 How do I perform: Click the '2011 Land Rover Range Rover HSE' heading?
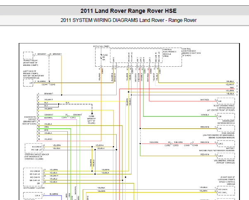129,11
